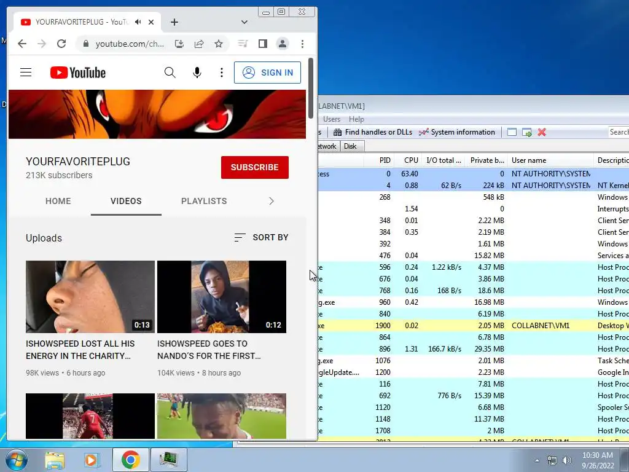The width and height of the screenshot is (629, 472).
Task: Show more channel tabs with right chevron
Action: pos(272,201)
